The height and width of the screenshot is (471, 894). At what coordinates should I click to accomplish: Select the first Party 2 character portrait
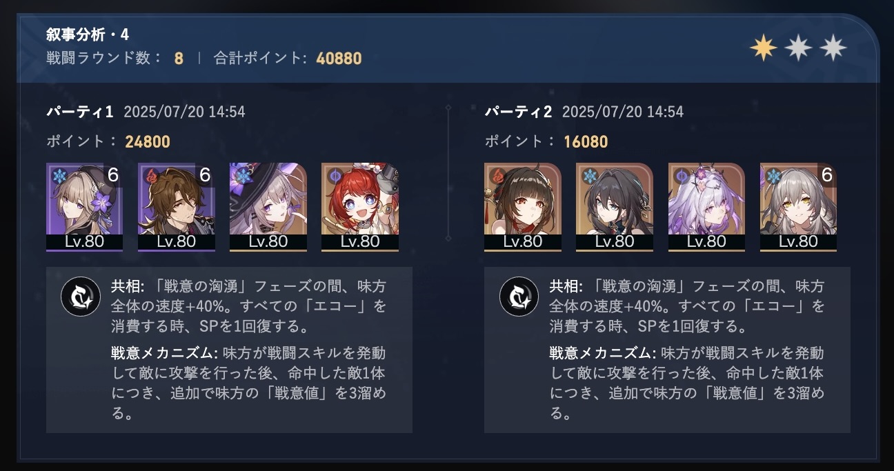522,207
